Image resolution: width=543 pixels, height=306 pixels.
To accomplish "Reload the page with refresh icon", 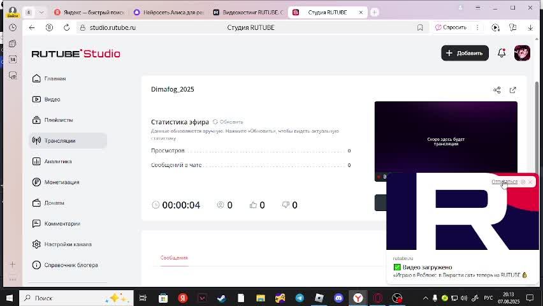I will click(66, 27).
